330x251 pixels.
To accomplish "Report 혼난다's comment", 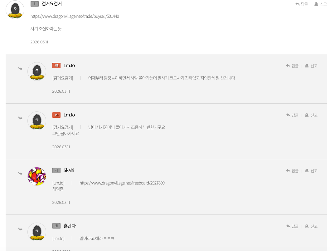I will pyautogui.click(x=311, y=226).
